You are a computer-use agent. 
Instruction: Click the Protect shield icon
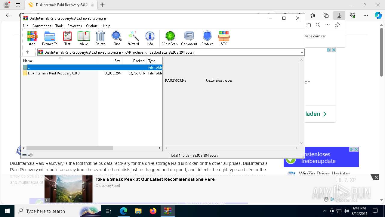(207, 38)
